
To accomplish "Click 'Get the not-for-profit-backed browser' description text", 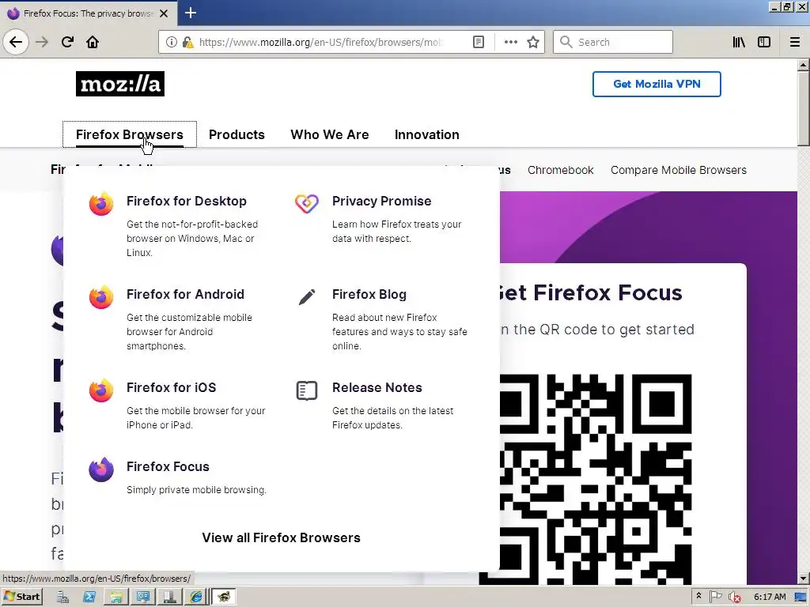I will click(192, 239).
